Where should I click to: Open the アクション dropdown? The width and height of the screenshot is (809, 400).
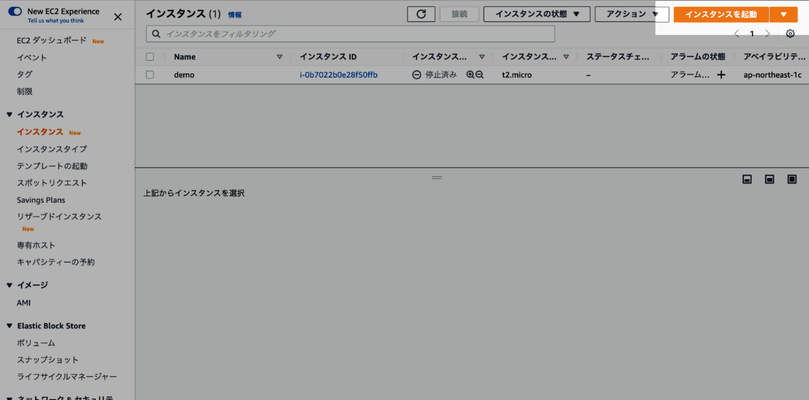tap(632, 14)
